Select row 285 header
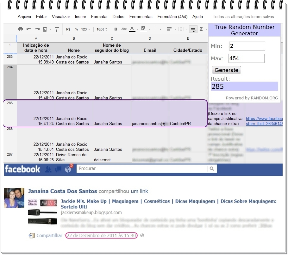288x255 pixels. pos(10,113)
